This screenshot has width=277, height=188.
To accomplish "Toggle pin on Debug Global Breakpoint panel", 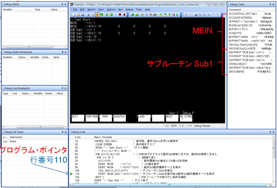I will [62, 52].
